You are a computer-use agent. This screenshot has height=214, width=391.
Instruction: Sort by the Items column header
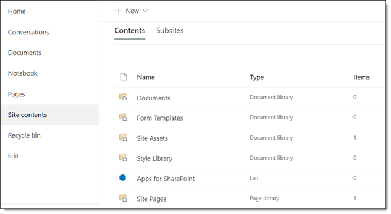361,77
